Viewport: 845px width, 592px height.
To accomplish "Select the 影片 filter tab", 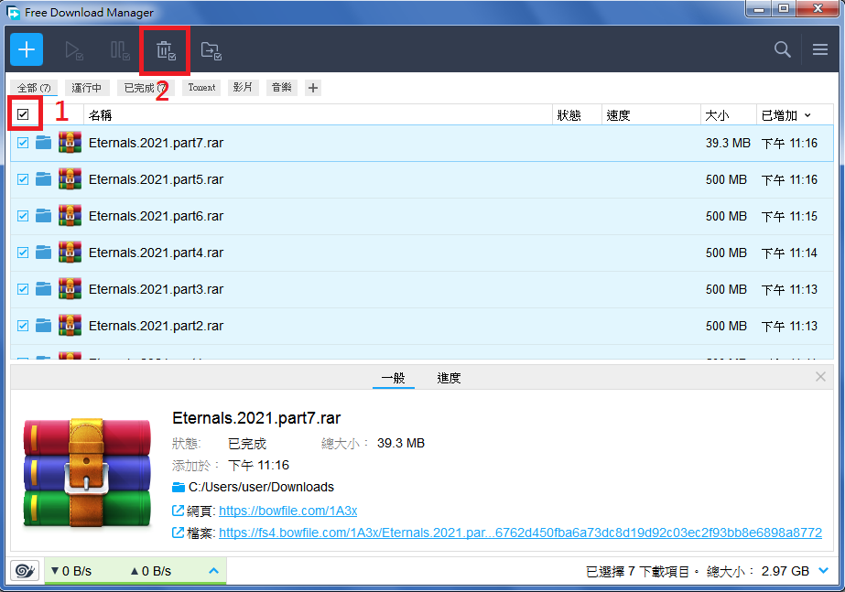I will tap(243, 88).
